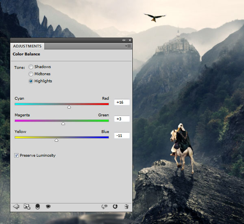Click the return to adjustment list arrow

coord(16,207)
